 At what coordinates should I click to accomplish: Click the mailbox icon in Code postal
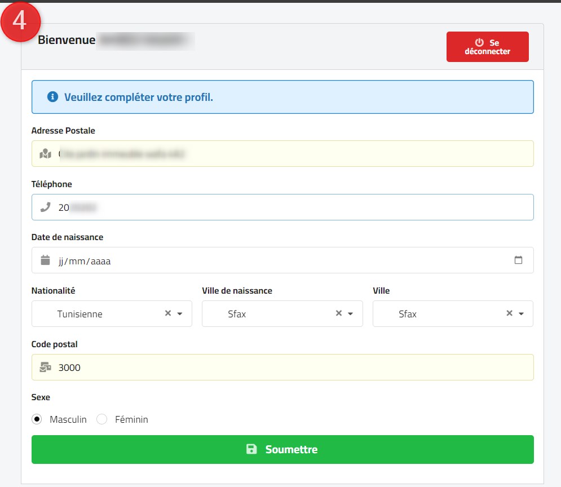(x=46, y=368)
